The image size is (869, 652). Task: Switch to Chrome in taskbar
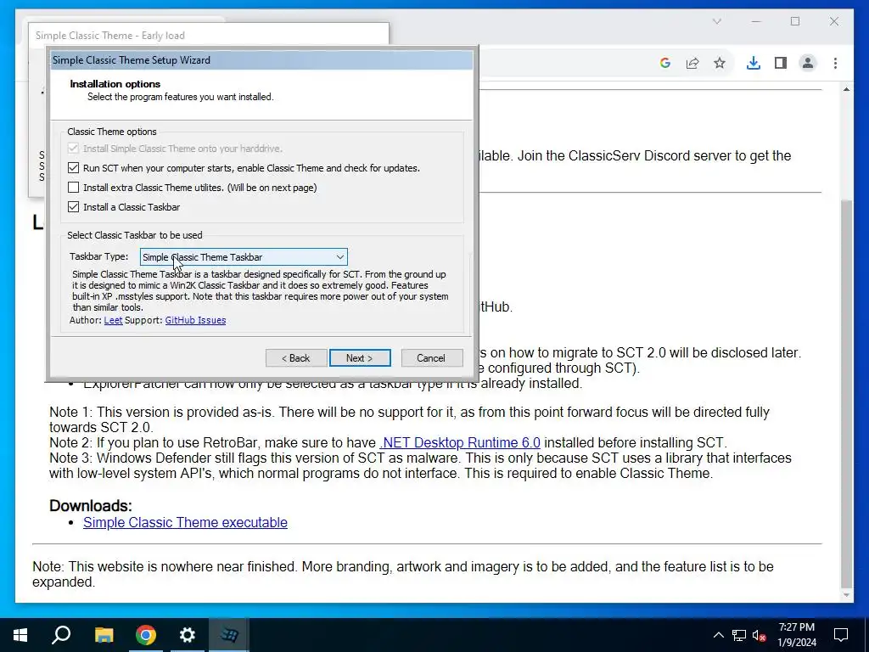click(x=146, y=635)
